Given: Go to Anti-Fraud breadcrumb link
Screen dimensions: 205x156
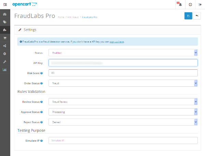Looking at the screenshot, I should pyautogui.click(x=73, y=17).
